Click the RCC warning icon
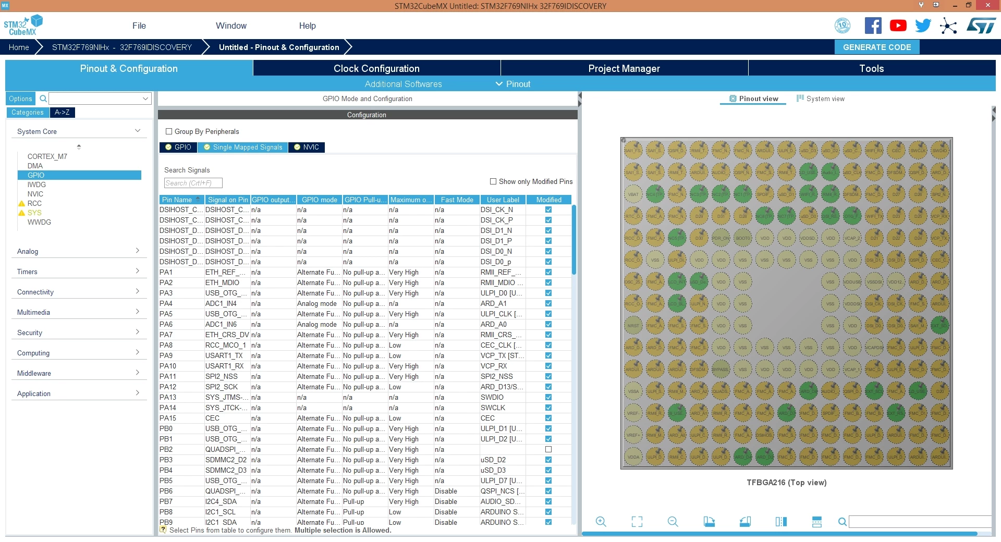1001x542 pixels. [x=21, y=203]
